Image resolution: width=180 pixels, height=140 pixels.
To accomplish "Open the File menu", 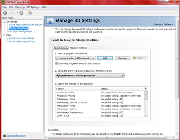I will click(4, 7).
